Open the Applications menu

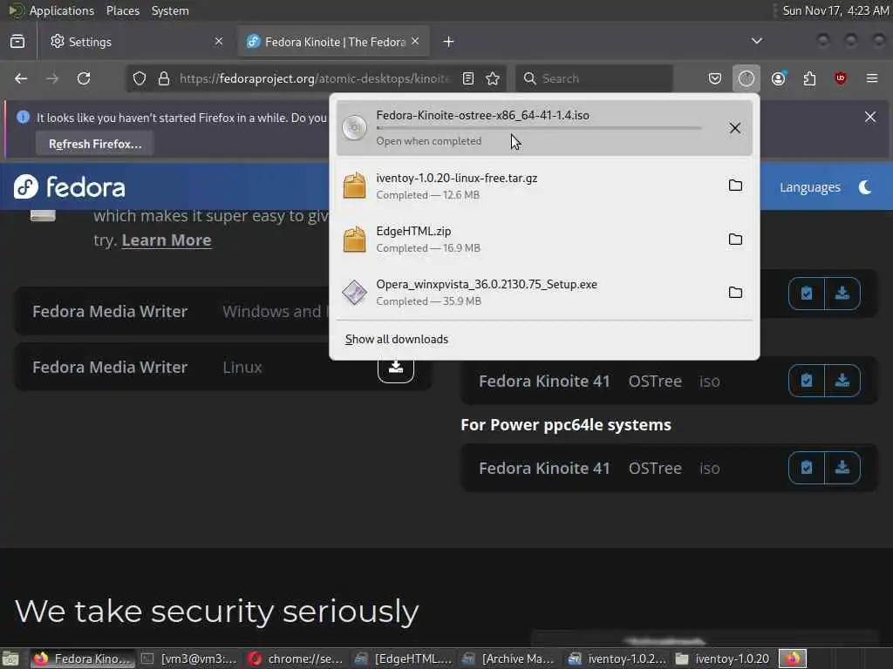click(x=62, y=10)
